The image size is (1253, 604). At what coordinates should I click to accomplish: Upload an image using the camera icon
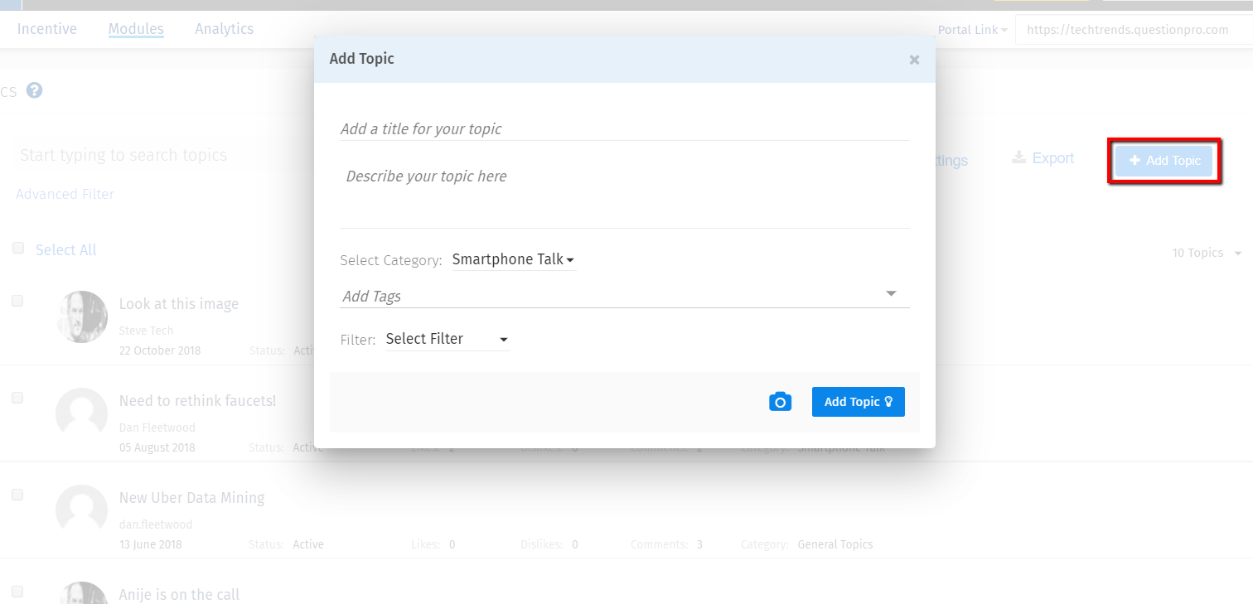click(x=780, y=401)
